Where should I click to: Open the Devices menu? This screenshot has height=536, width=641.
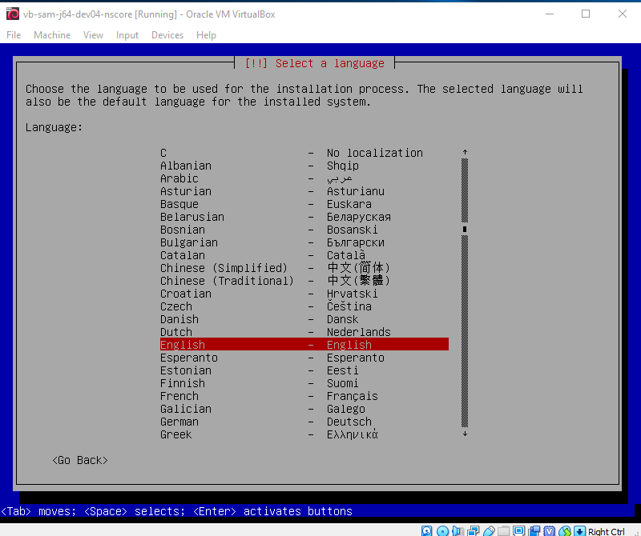pyautogui.click(x=167, y=35)
